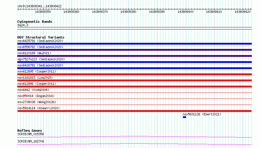Click the magenta SCRIB|NM_182706 gene line

point(134,144)
